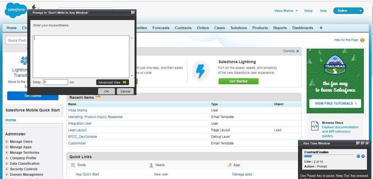Click the Users person icon in Quick Links
Viewport: 373px width, 179px height.
click(x=151, y=165)
